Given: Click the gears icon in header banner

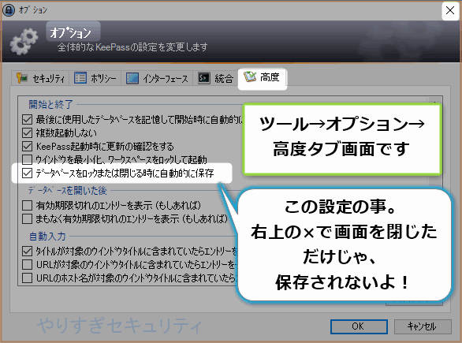Looking at the screenshot, I should click(24, 42).
